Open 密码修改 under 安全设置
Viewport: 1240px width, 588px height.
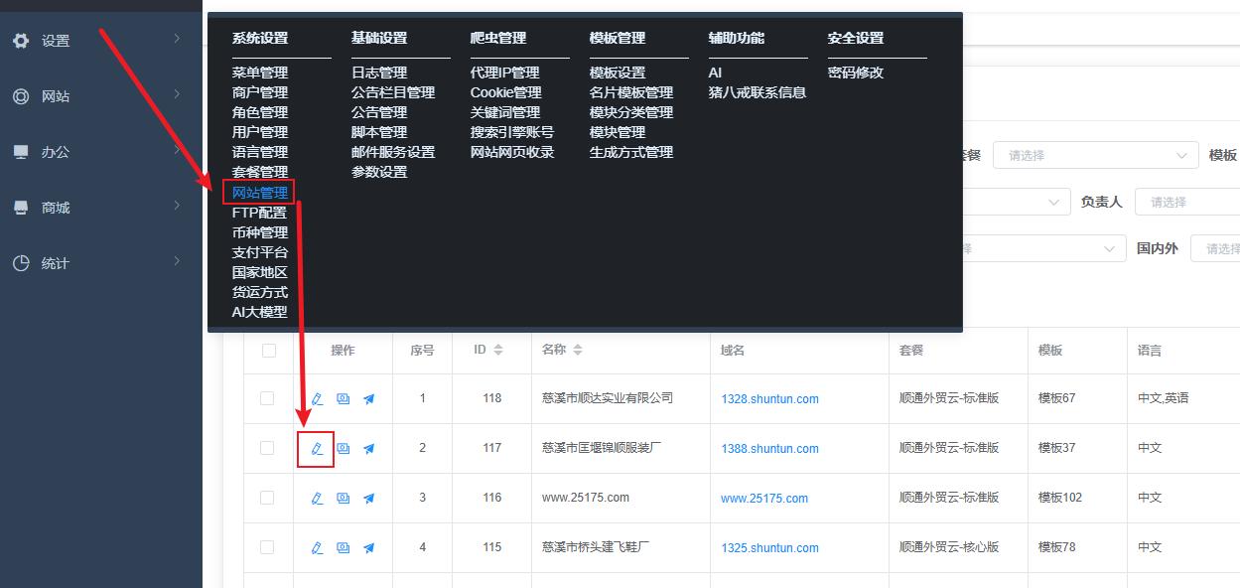855,73
